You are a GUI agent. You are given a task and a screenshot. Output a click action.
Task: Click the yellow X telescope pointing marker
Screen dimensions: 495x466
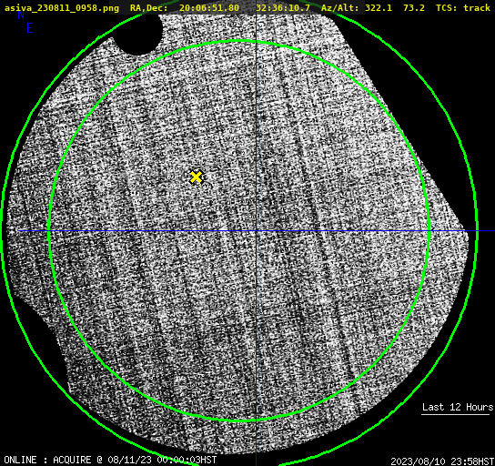pos(196,177)
